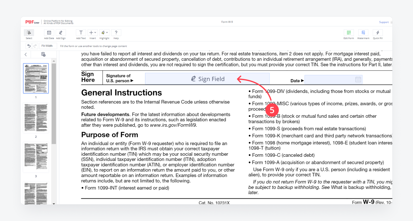Click the Date input field
This screenshot has height=221, width=413.
tap(333, 80)
